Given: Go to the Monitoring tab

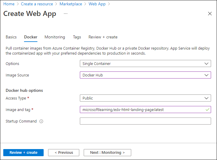Looking at the screenshot, I should (x=55, y=37).
